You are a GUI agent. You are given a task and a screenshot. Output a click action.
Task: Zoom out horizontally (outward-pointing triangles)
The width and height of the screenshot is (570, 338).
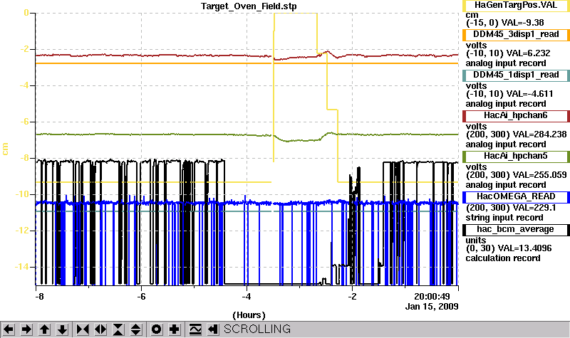pos(100,329)
